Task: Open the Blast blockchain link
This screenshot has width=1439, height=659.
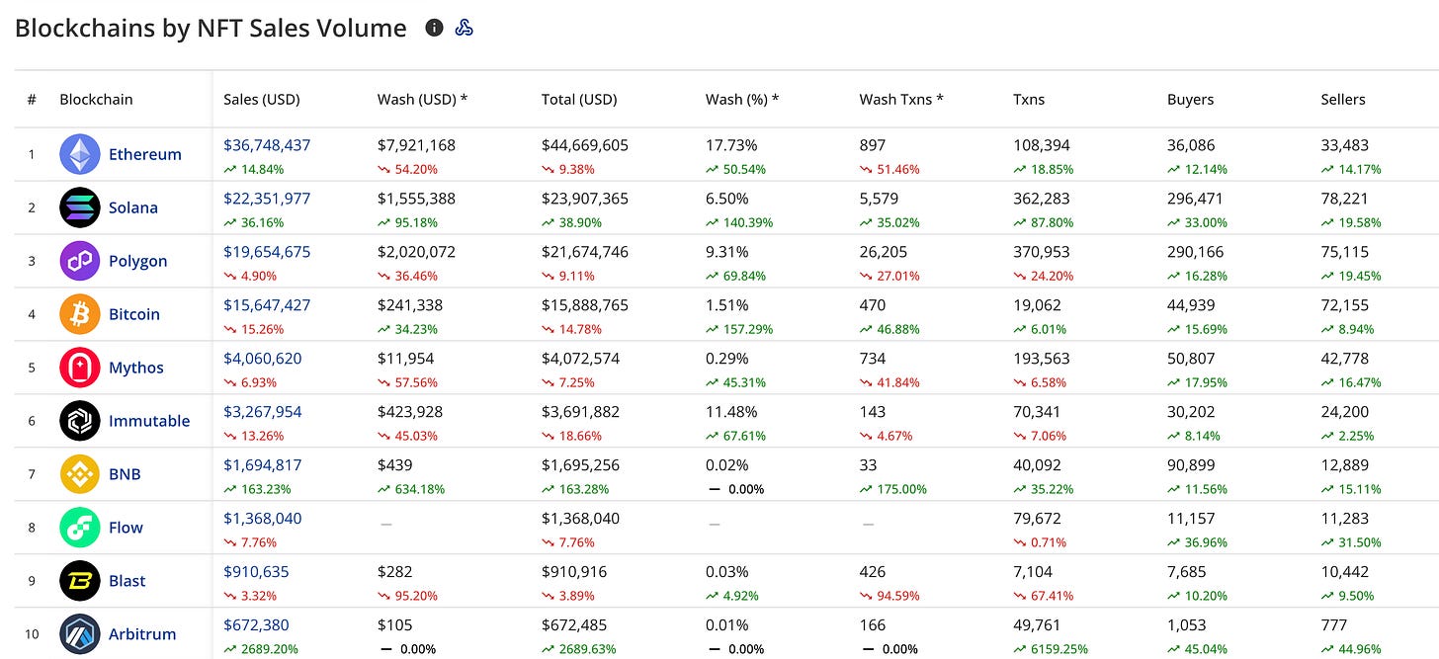Action: tap(127, 581)
